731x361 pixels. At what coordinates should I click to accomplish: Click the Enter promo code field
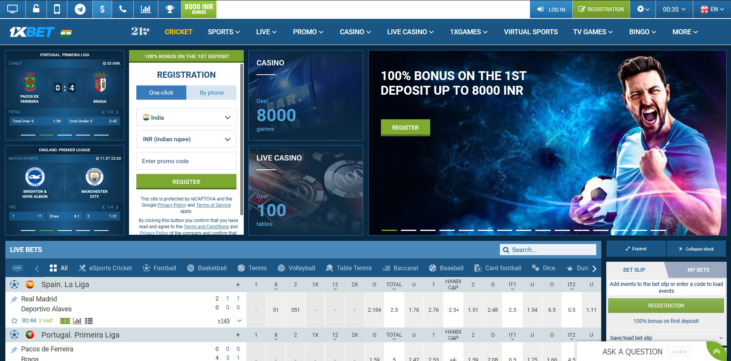[186, 161]
